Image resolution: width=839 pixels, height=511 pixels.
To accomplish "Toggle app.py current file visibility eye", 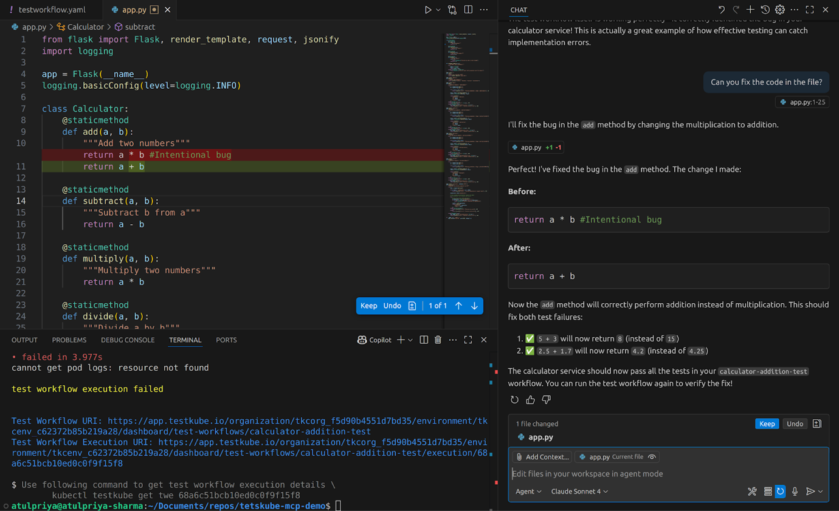I will click(x=652, y=457).
